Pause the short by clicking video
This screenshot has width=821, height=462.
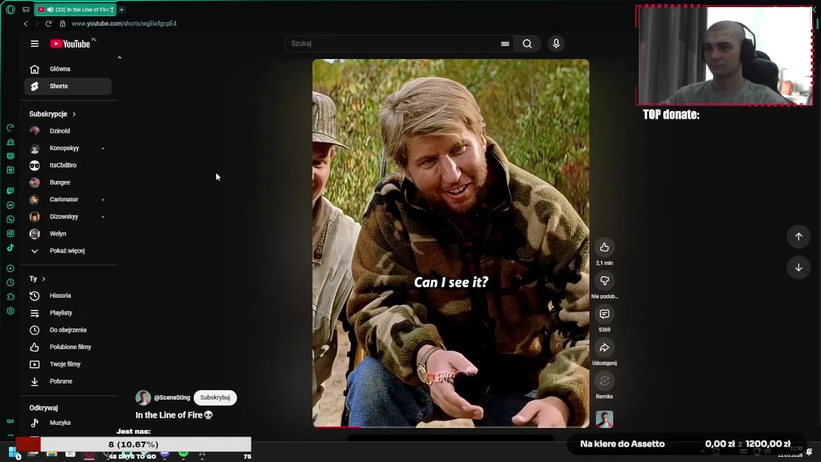(x=450, y=243)
